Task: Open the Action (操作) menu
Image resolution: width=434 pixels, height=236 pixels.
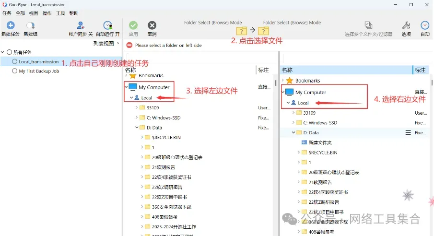Action: pyautogui.click(x=47, y=13)
